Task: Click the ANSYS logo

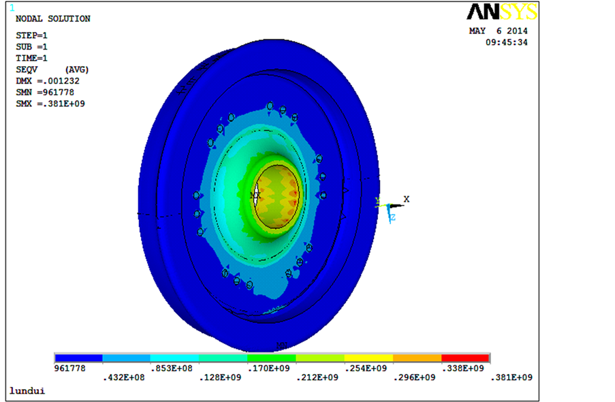Action: coord(502,12)
